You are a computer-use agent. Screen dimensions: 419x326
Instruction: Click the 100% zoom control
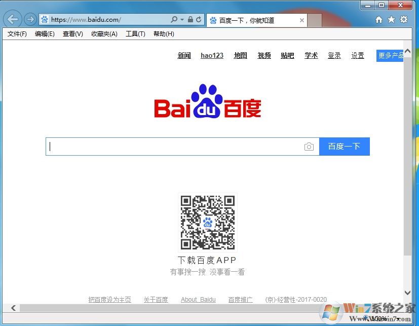click(x=377, y=318)
